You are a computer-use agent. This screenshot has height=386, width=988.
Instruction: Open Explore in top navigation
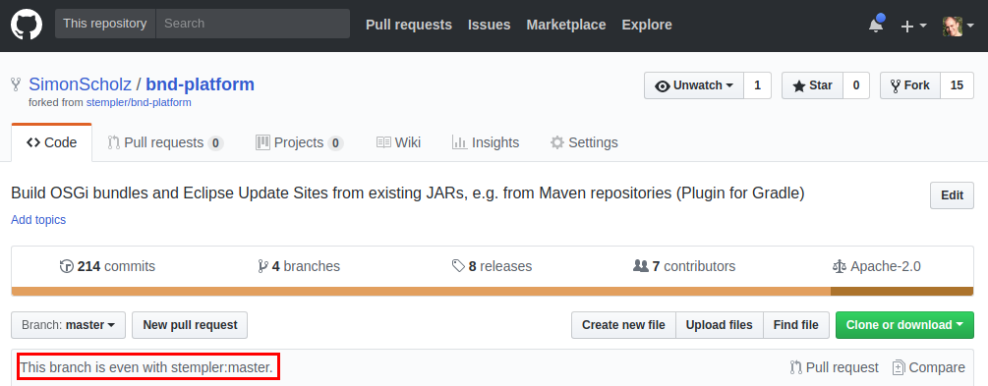tap(647, 25)
